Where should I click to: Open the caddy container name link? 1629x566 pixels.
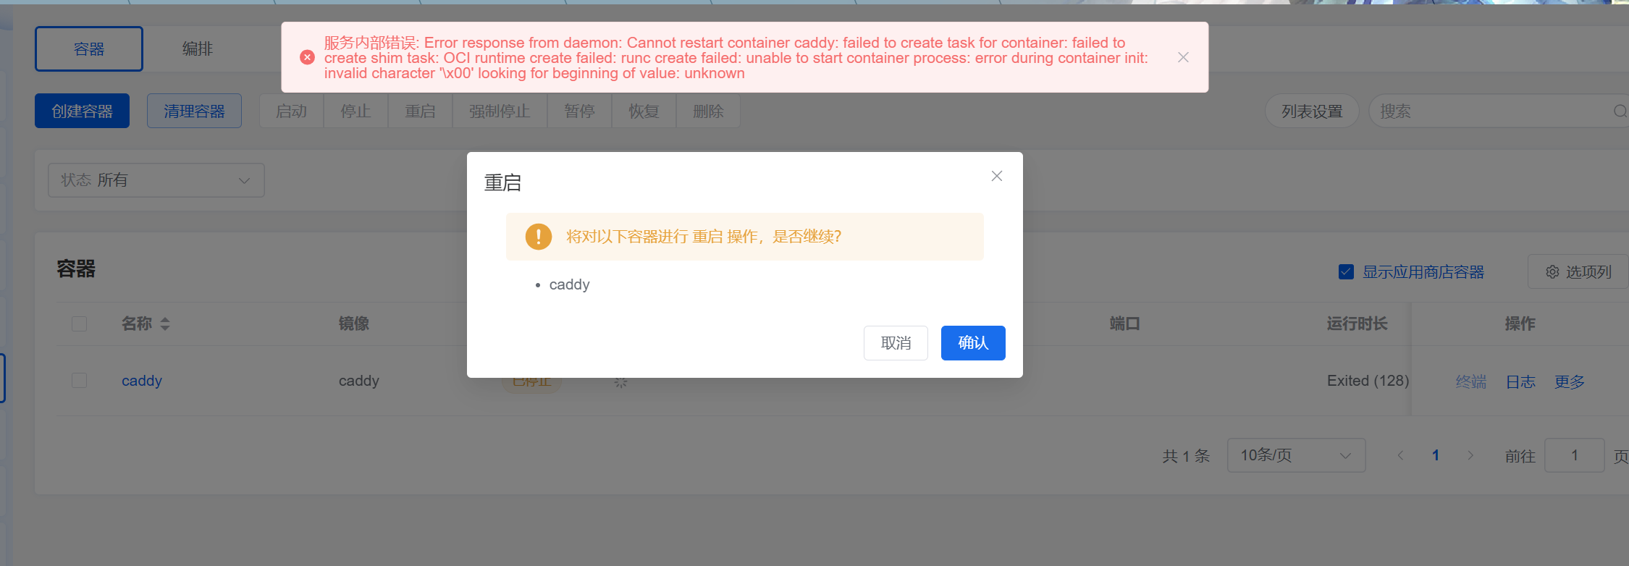coord(142,381)
